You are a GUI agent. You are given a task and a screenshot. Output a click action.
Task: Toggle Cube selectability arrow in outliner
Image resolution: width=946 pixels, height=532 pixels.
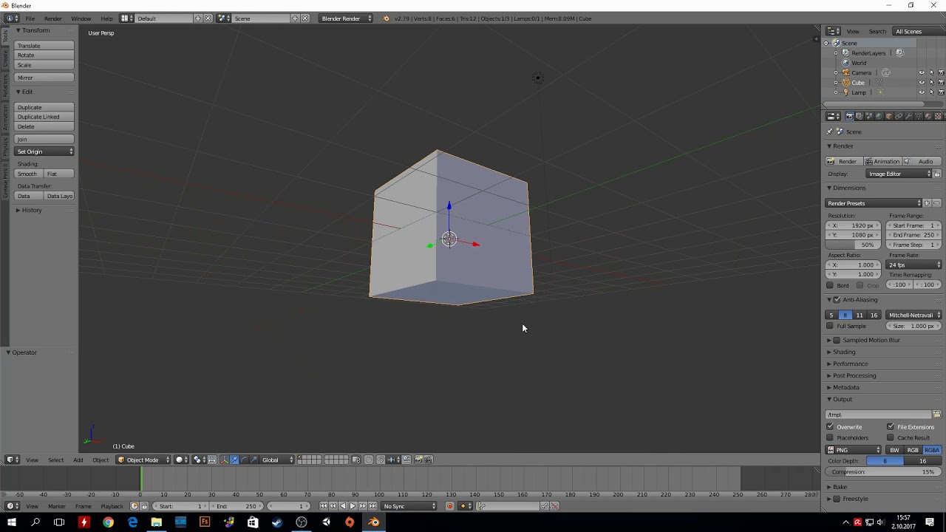coord(931,82)
